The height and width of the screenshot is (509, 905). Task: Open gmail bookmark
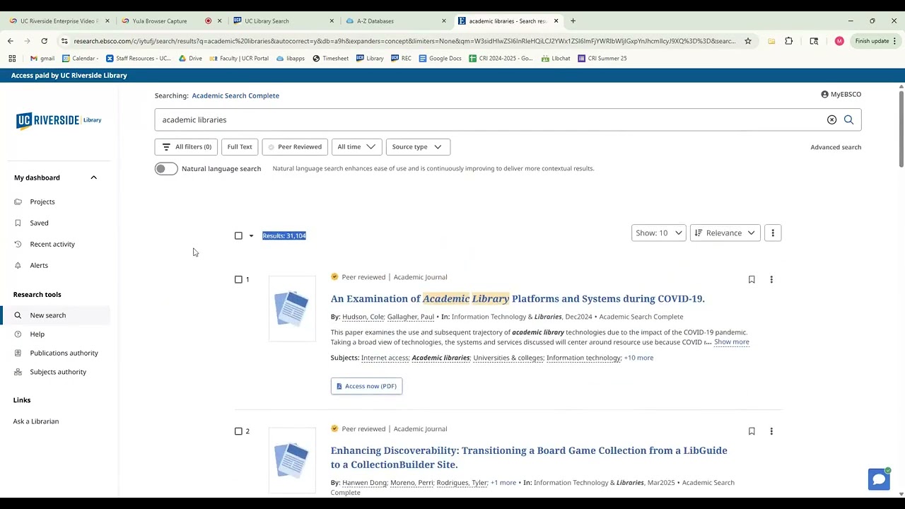click(42, 59)
